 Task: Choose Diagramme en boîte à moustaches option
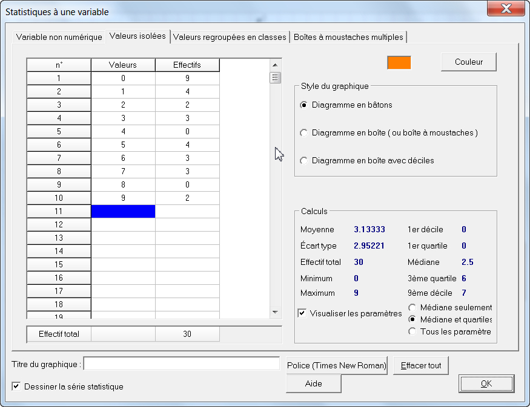point(304,132)
